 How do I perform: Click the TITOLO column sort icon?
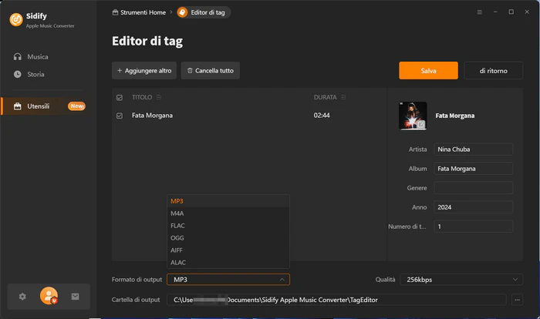click(x=158, y=97)
